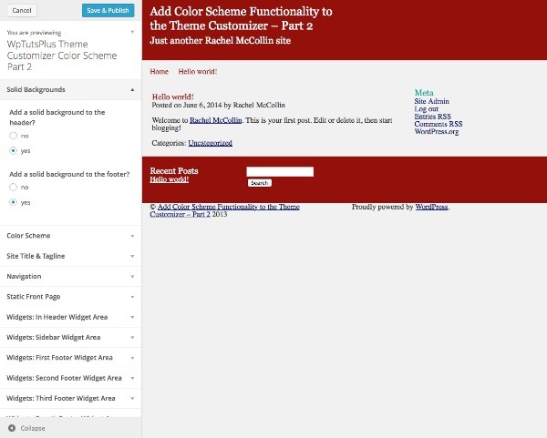547x438 pixels.
Task: Expand the Site Title & Tagline section
Action: [70, 256]
